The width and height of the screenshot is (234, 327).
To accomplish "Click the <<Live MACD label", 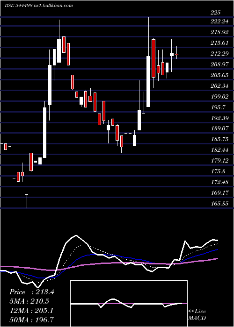I will 197,315.
